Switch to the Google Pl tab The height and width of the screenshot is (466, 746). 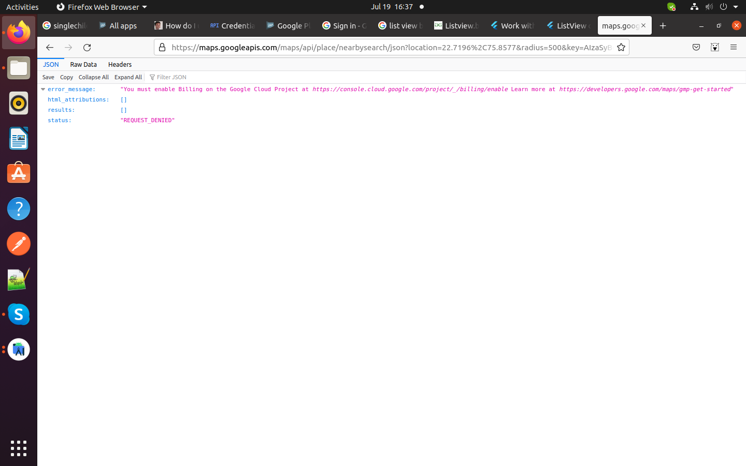point(289,25)
